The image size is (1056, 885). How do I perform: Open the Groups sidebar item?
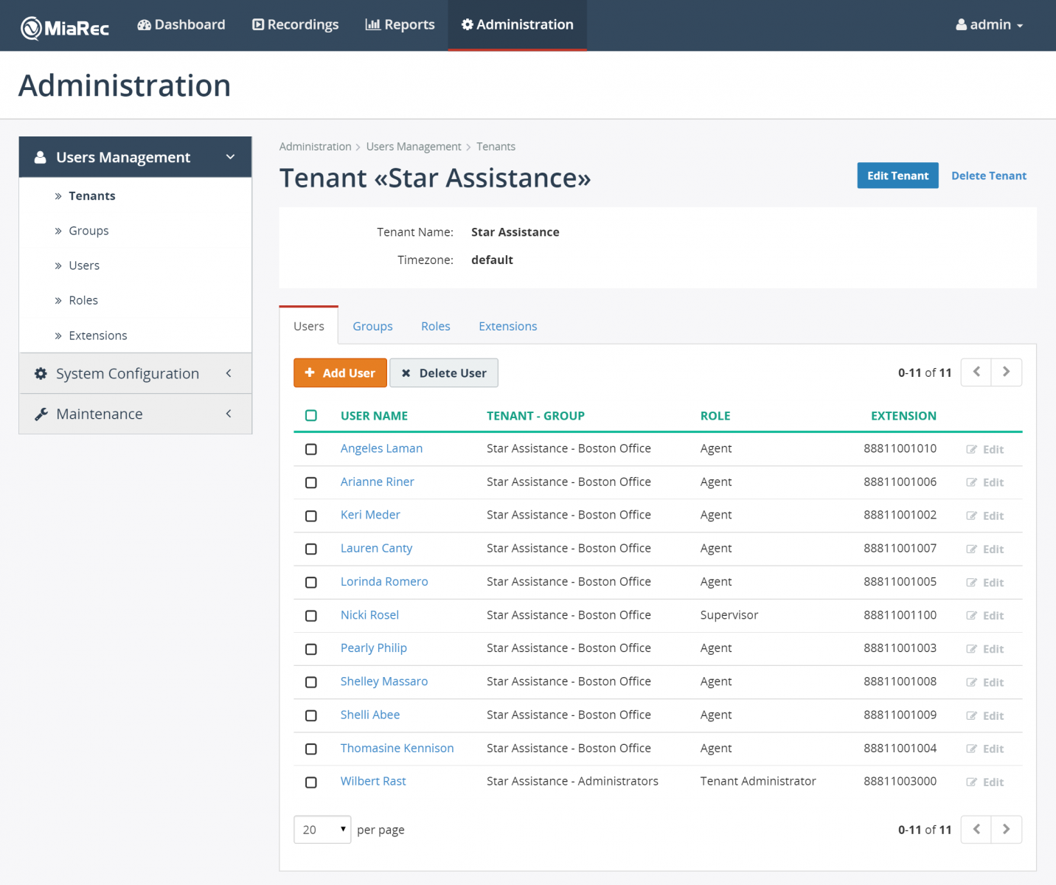tap(88, 231)
